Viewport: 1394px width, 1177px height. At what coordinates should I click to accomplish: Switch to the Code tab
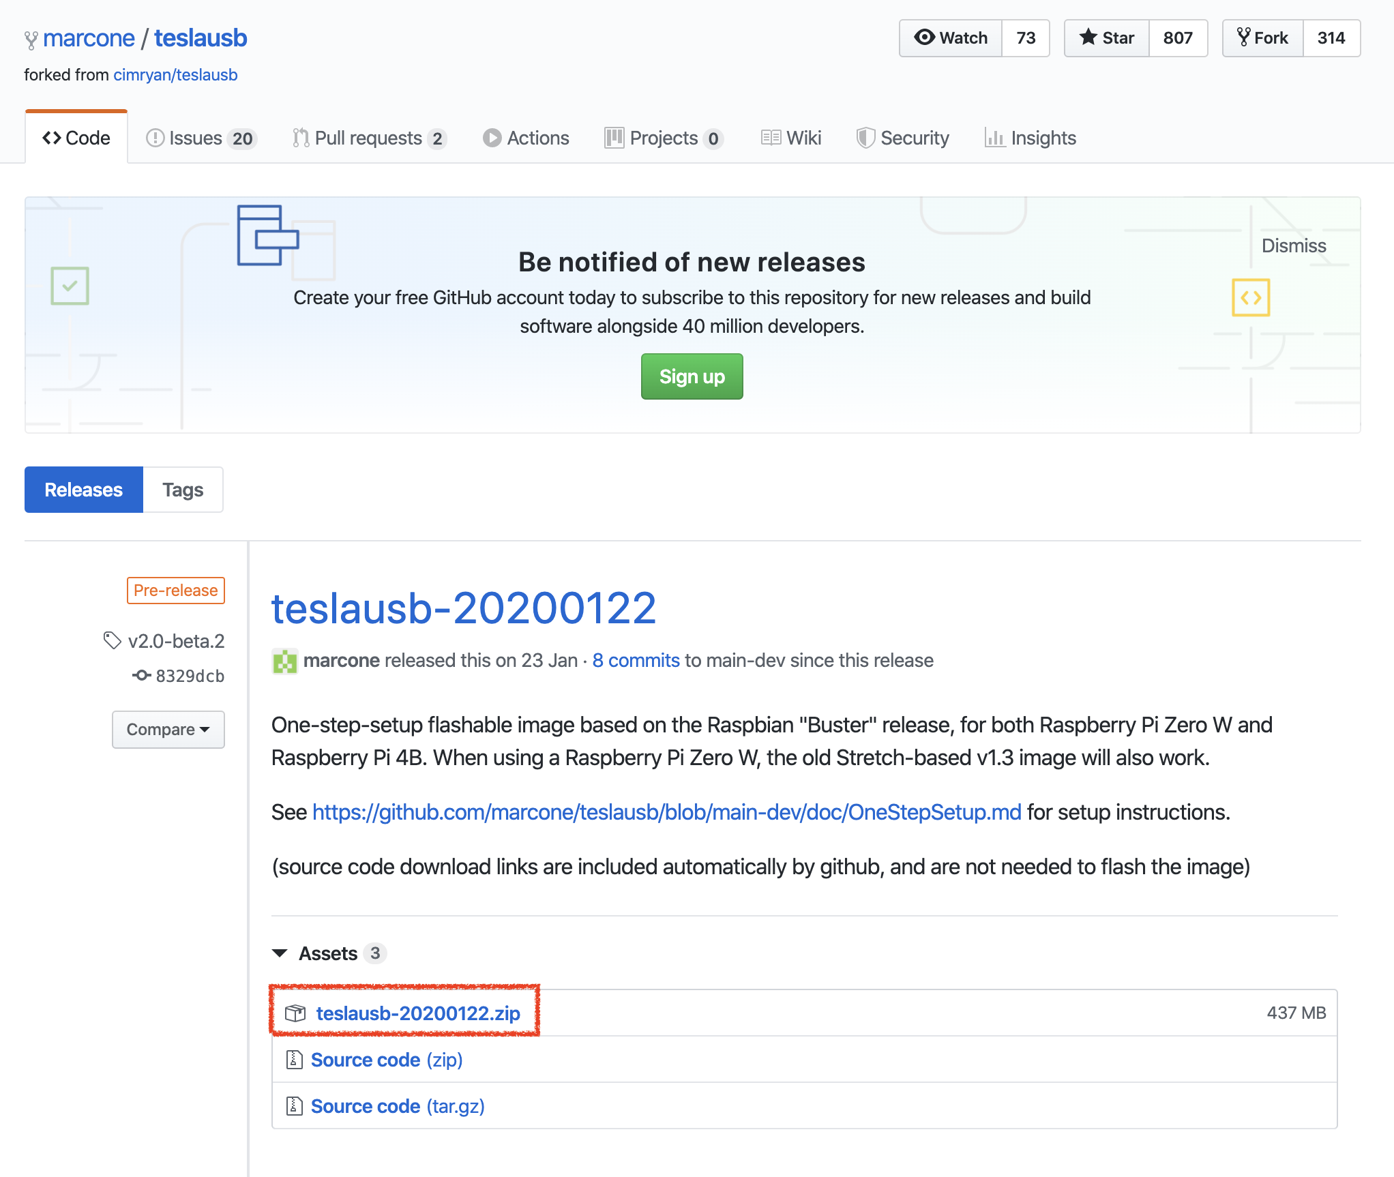[x=76, y=138]
